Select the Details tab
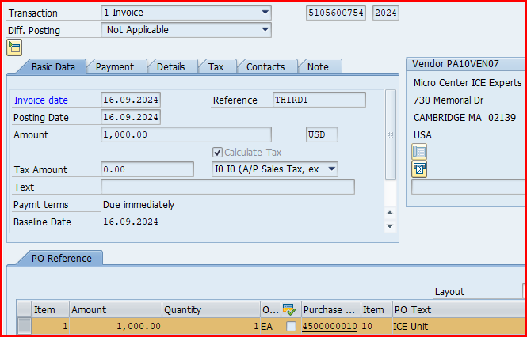 [170, 67]
